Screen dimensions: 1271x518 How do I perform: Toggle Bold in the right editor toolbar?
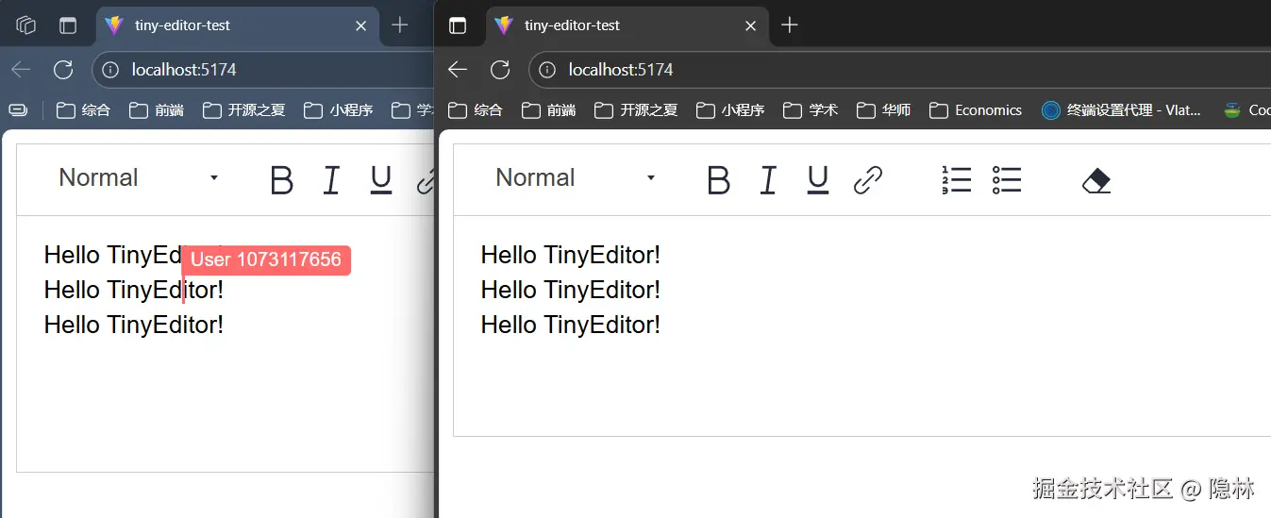pos(718,179)
